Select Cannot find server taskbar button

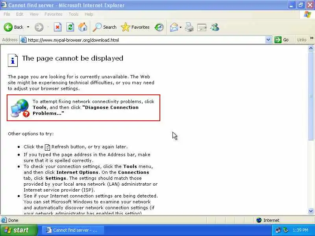73,230
